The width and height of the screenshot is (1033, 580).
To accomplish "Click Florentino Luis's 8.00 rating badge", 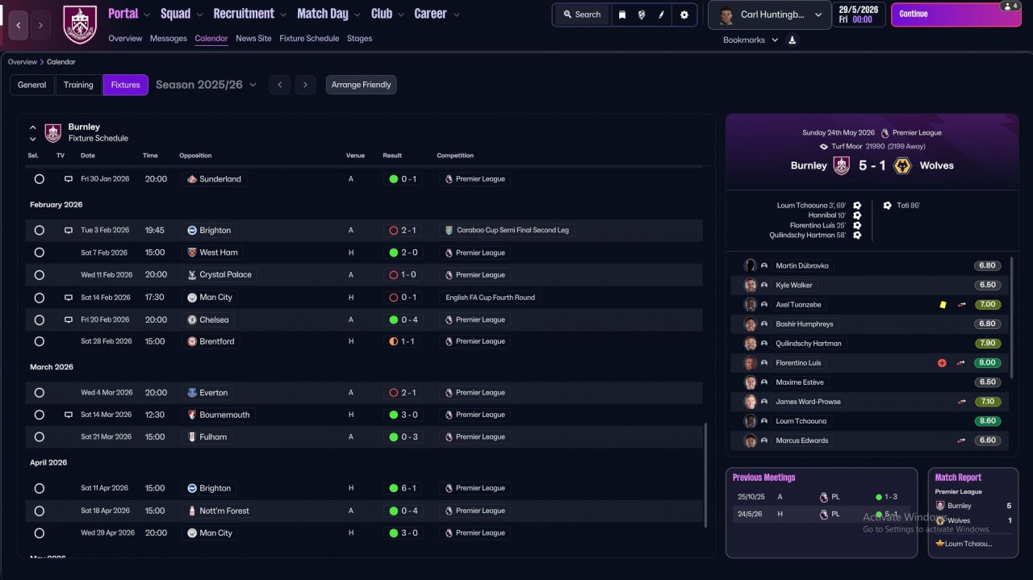I will (988, 363).
